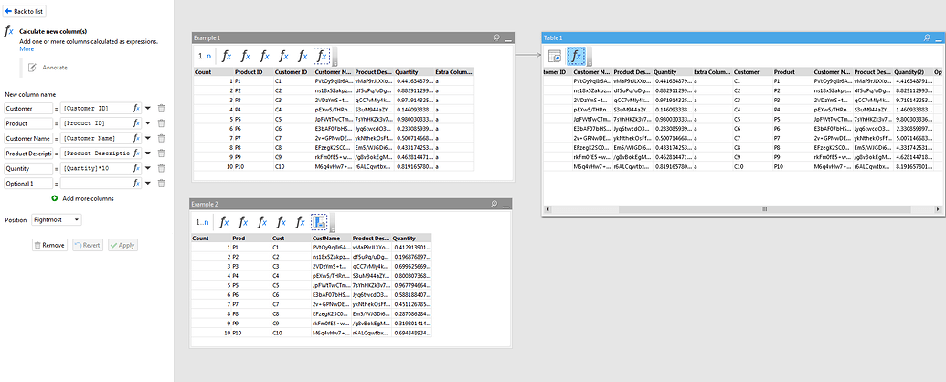The height and width of the screenshot is (382, 946).
Task: Open the More link under the description
Action: tap(27, 48)
